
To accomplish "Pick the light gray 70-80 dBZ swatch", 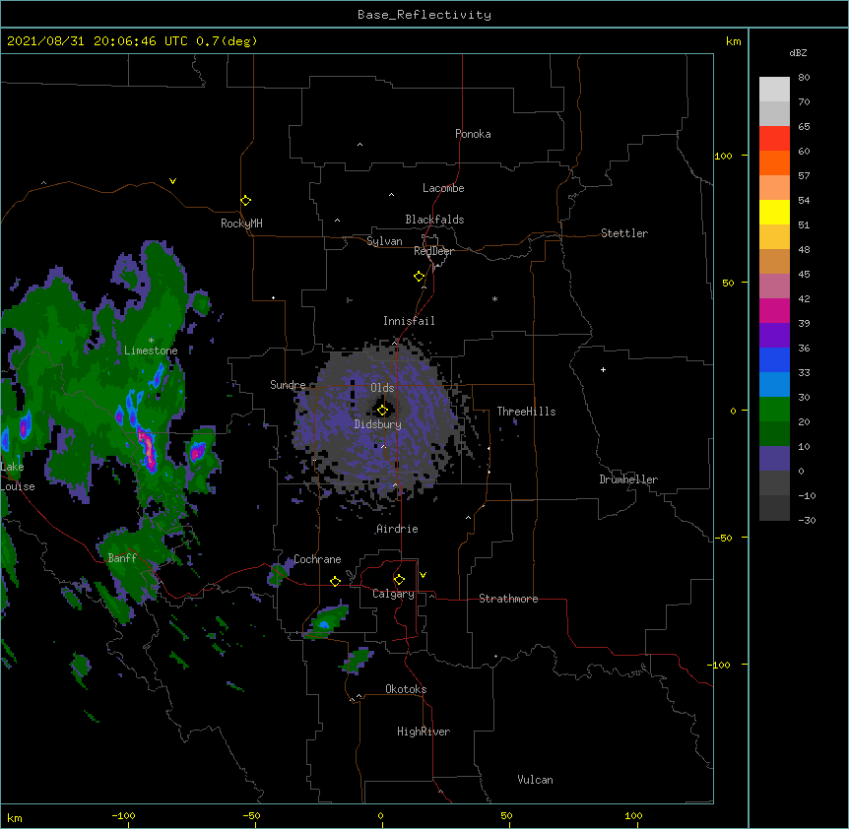I will (x=774, y=90).
